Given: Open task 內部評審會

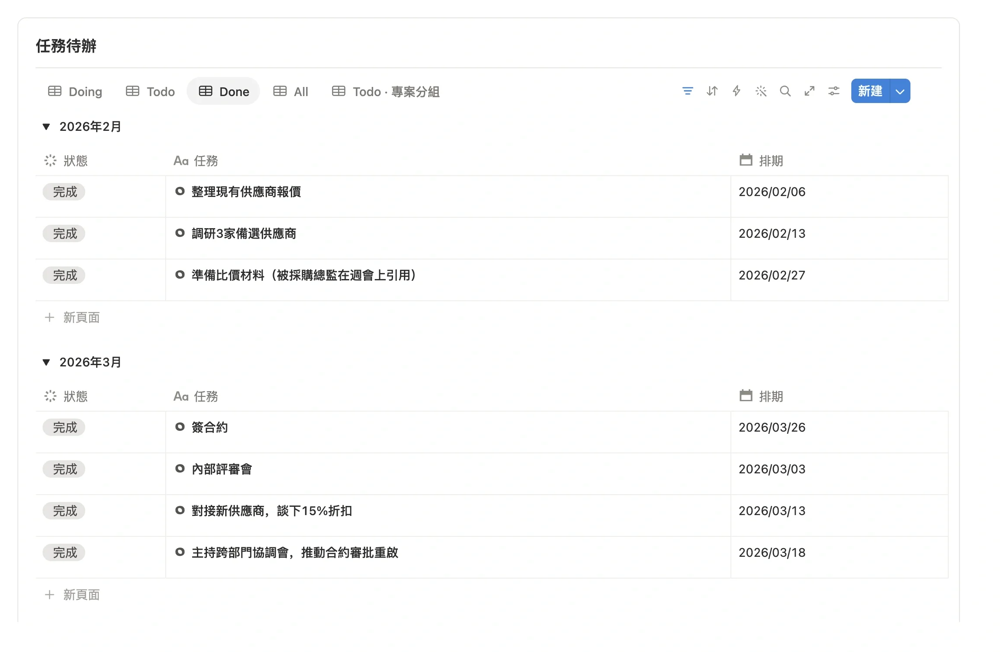Looking at the screenshot, I should (x=222, y=469).
